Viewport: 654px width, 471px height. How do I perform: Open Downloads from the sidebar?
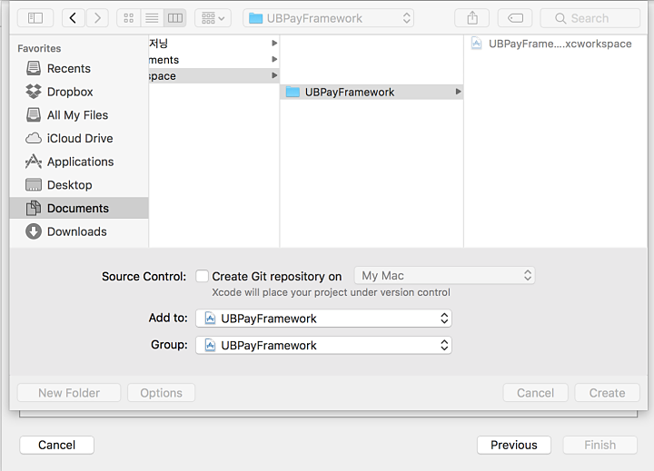[79, 231]
